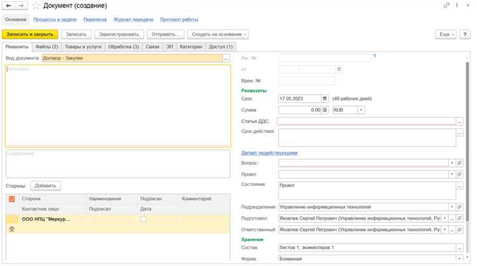Open selection ellipsis for Статья ДДС

(459, 121)
